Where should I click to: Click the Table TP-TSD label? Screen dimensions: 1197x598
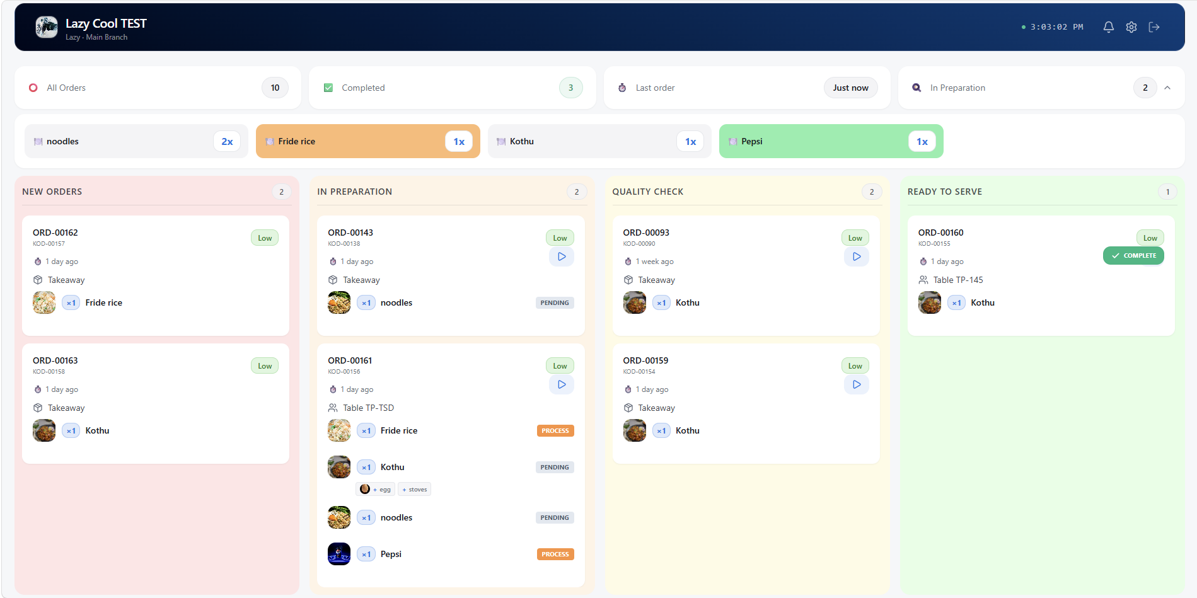369,408
